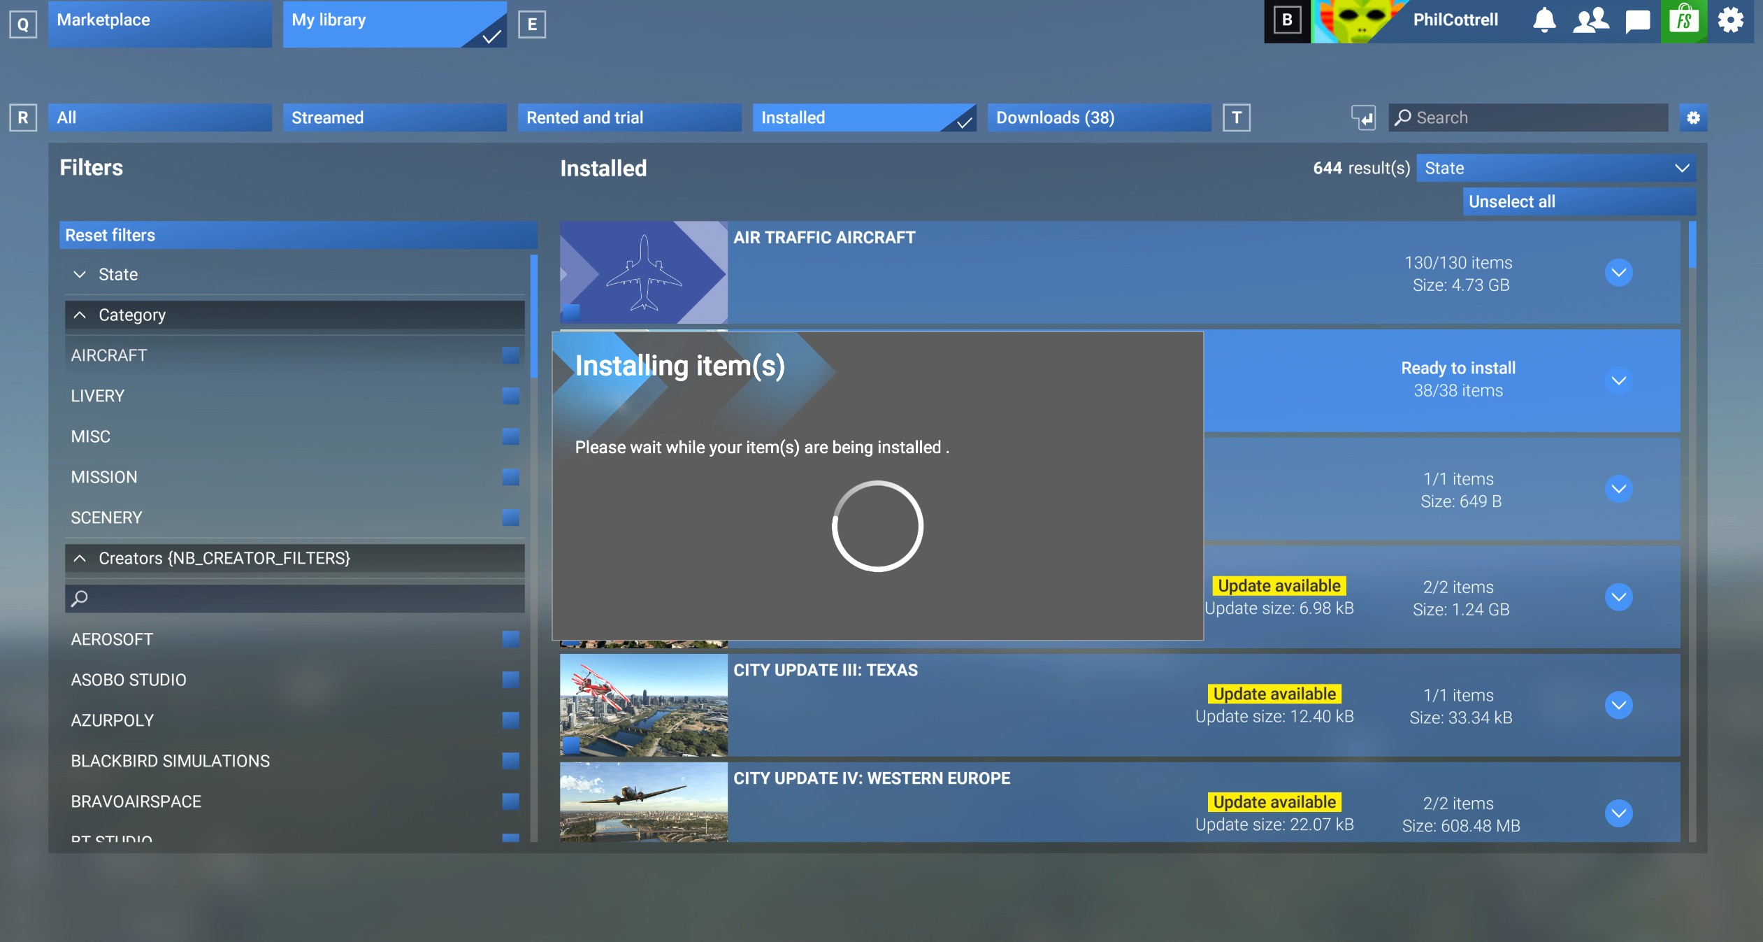Open the settings gear in top bar

coord(1731,20)
